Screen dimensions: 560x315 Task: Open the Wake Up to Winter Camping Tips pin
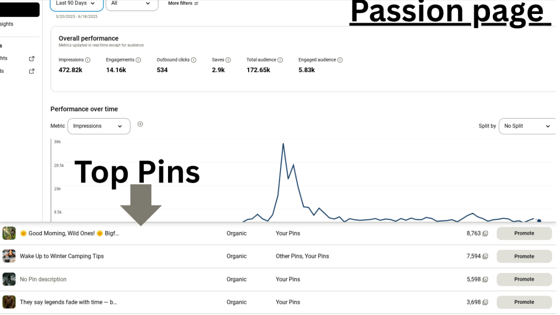pyautogui.click(x=62, y=256)
